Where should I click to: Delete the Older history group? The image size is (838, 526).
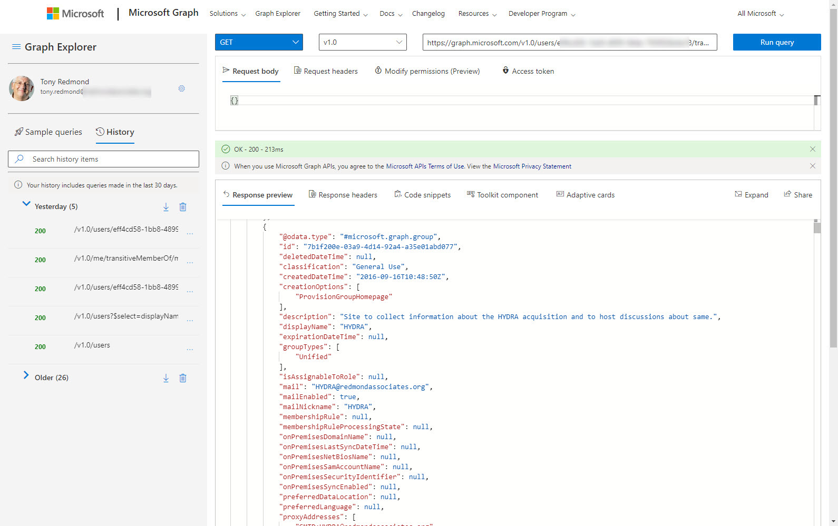pyautogui.click(x=183, y=378)
